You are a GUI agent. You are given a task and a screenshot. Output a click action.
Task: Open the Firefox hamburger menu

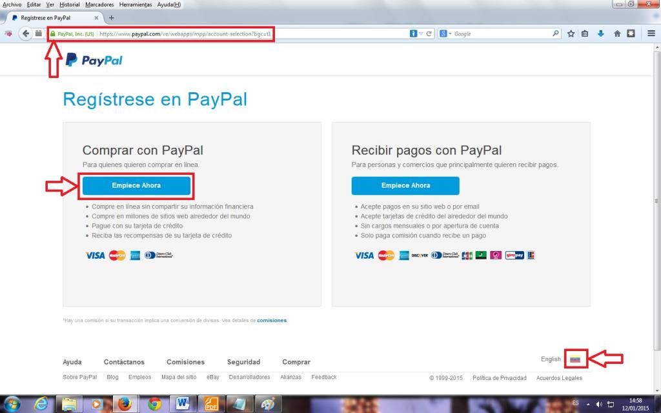[651, 34]
